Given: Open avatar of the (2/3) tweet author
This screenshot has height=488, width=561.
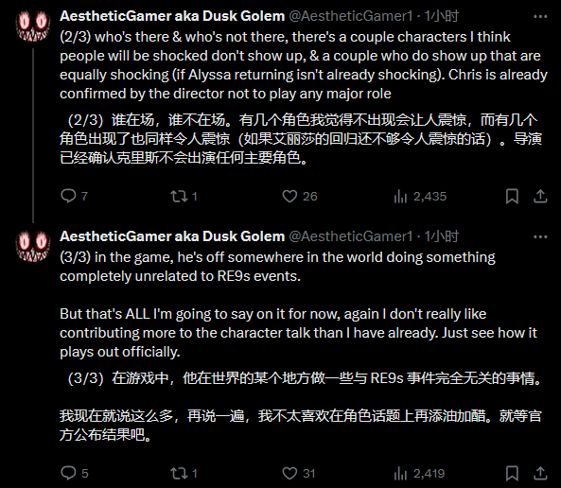Looking at the screenshot, I should coord(33,26).
